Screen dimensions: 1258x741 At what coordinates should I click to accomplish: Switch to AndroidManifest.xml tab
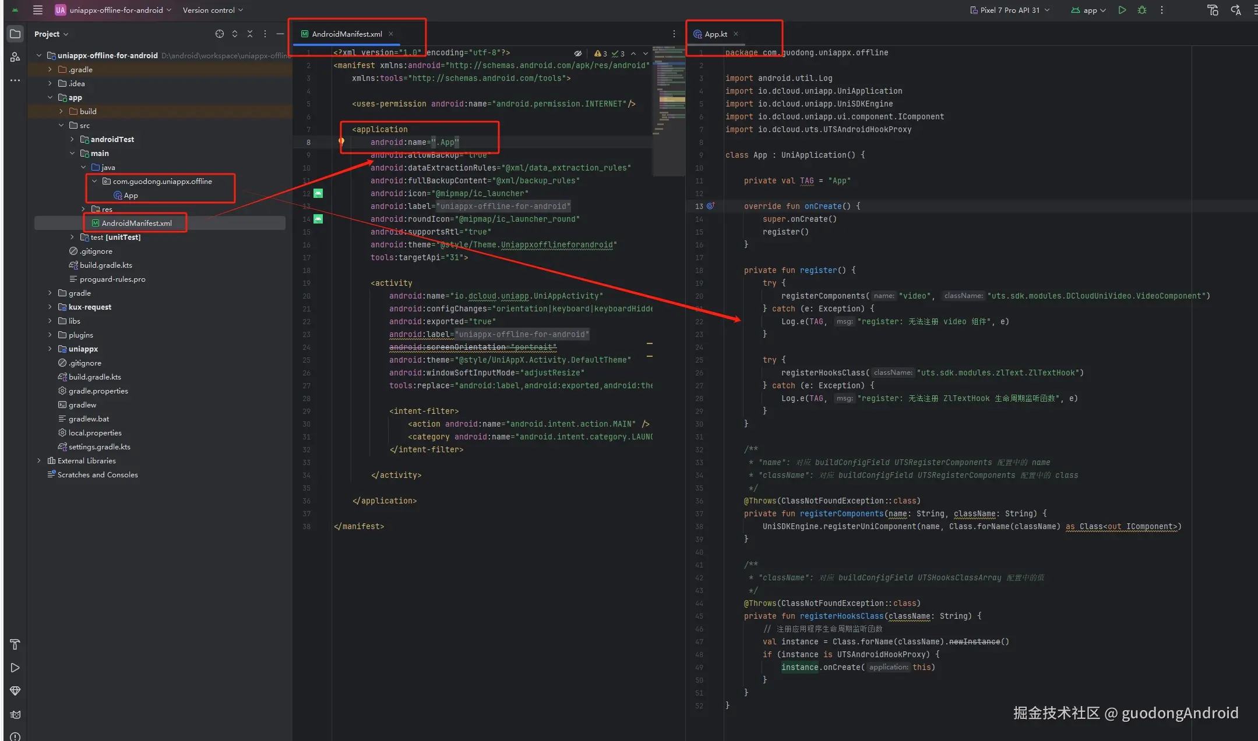(346, 34)
